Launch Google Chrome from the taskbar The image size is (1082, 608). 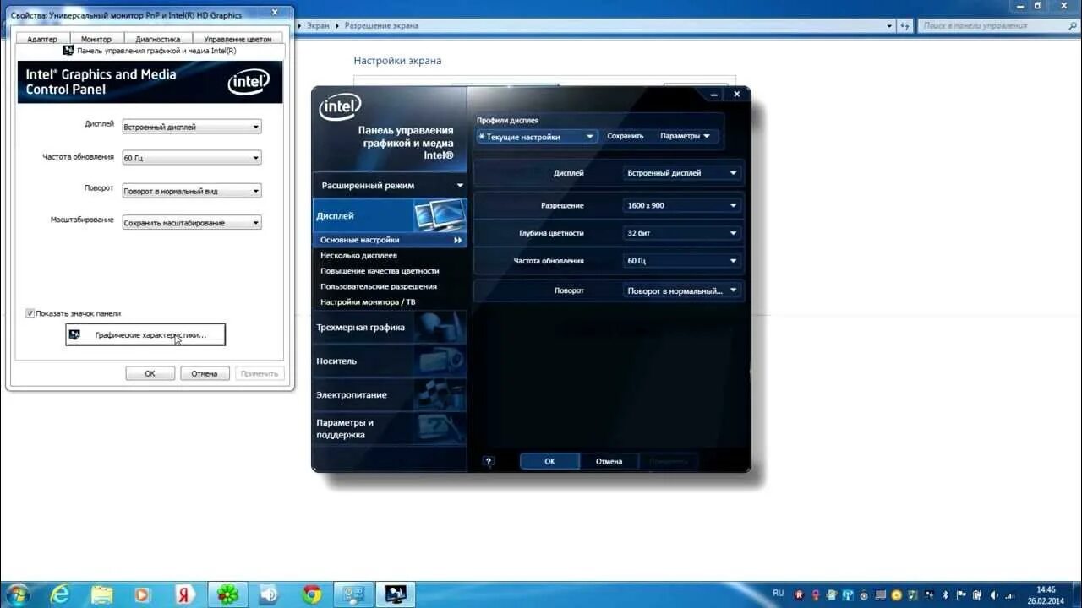(x=311, y=594)
